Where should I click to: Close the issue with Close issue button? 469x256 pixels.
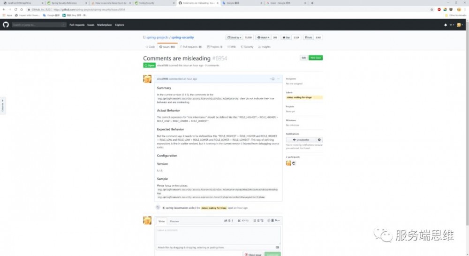tap(253, 254)
